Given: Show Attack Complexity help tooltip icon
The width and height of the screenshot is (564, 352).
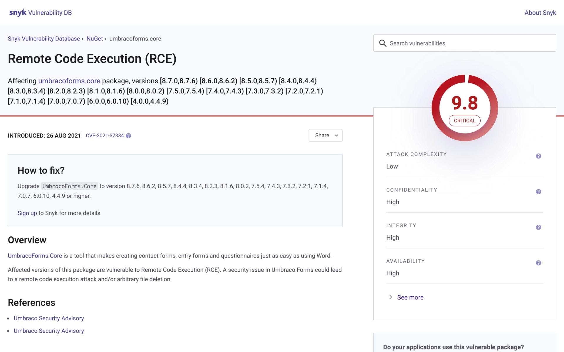Looking at the screenshot, I should click(538, 156).
